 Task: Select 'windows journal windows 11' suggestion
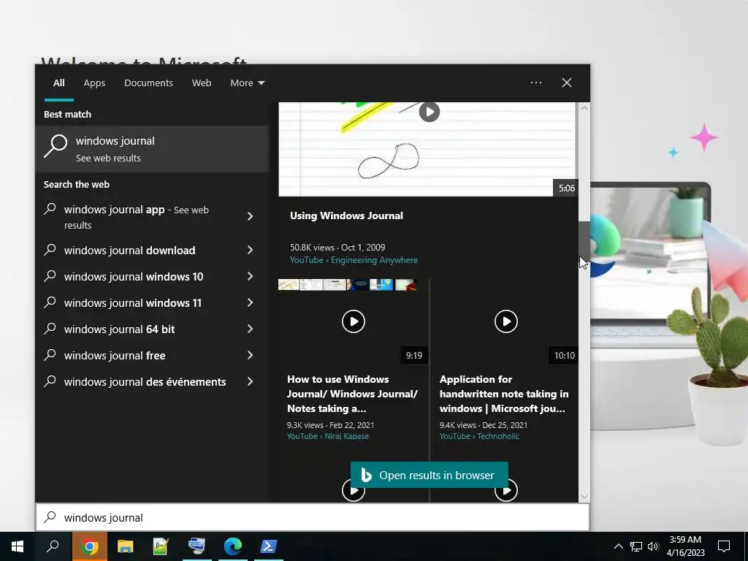coord(133,303)
